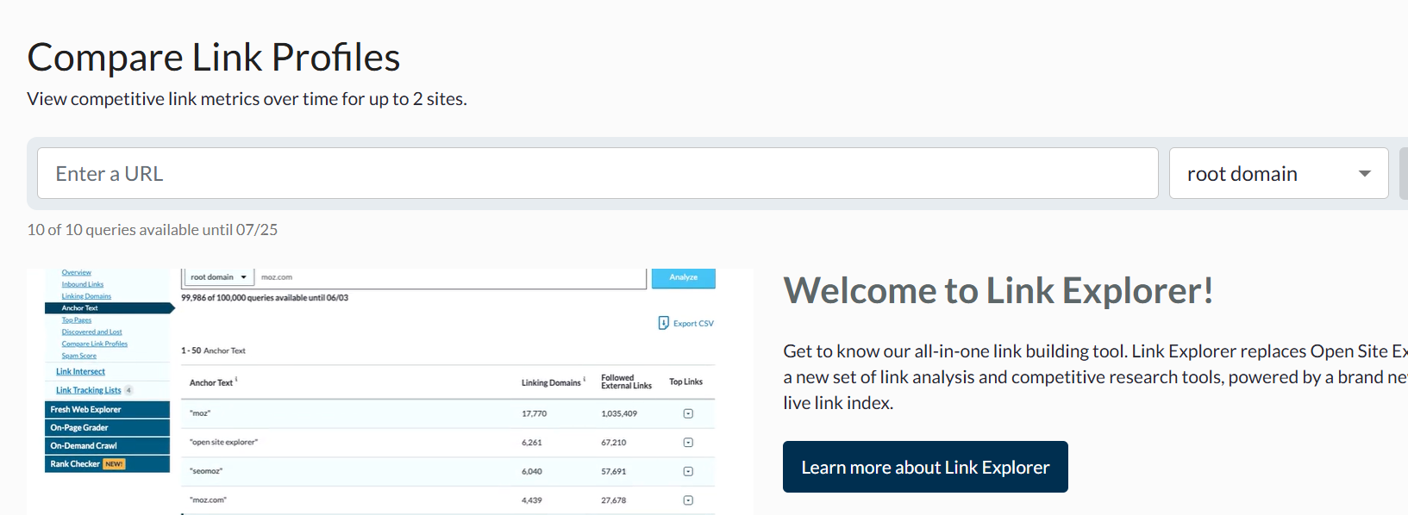Click Top Links icon for "seomoz" row
Screen dimensions: 1408x515
pos(688,471)
